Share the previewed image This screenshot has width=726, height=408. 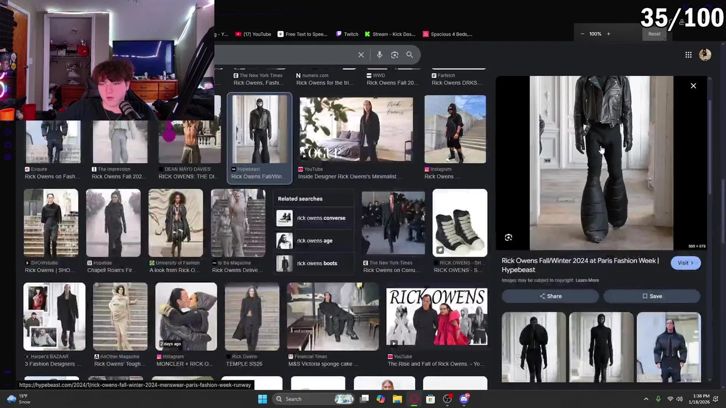pos(550,296)
